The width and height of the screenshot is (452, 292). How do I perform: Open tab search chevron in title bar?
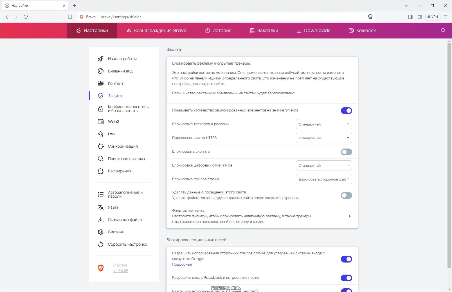(x=406, y=6)
